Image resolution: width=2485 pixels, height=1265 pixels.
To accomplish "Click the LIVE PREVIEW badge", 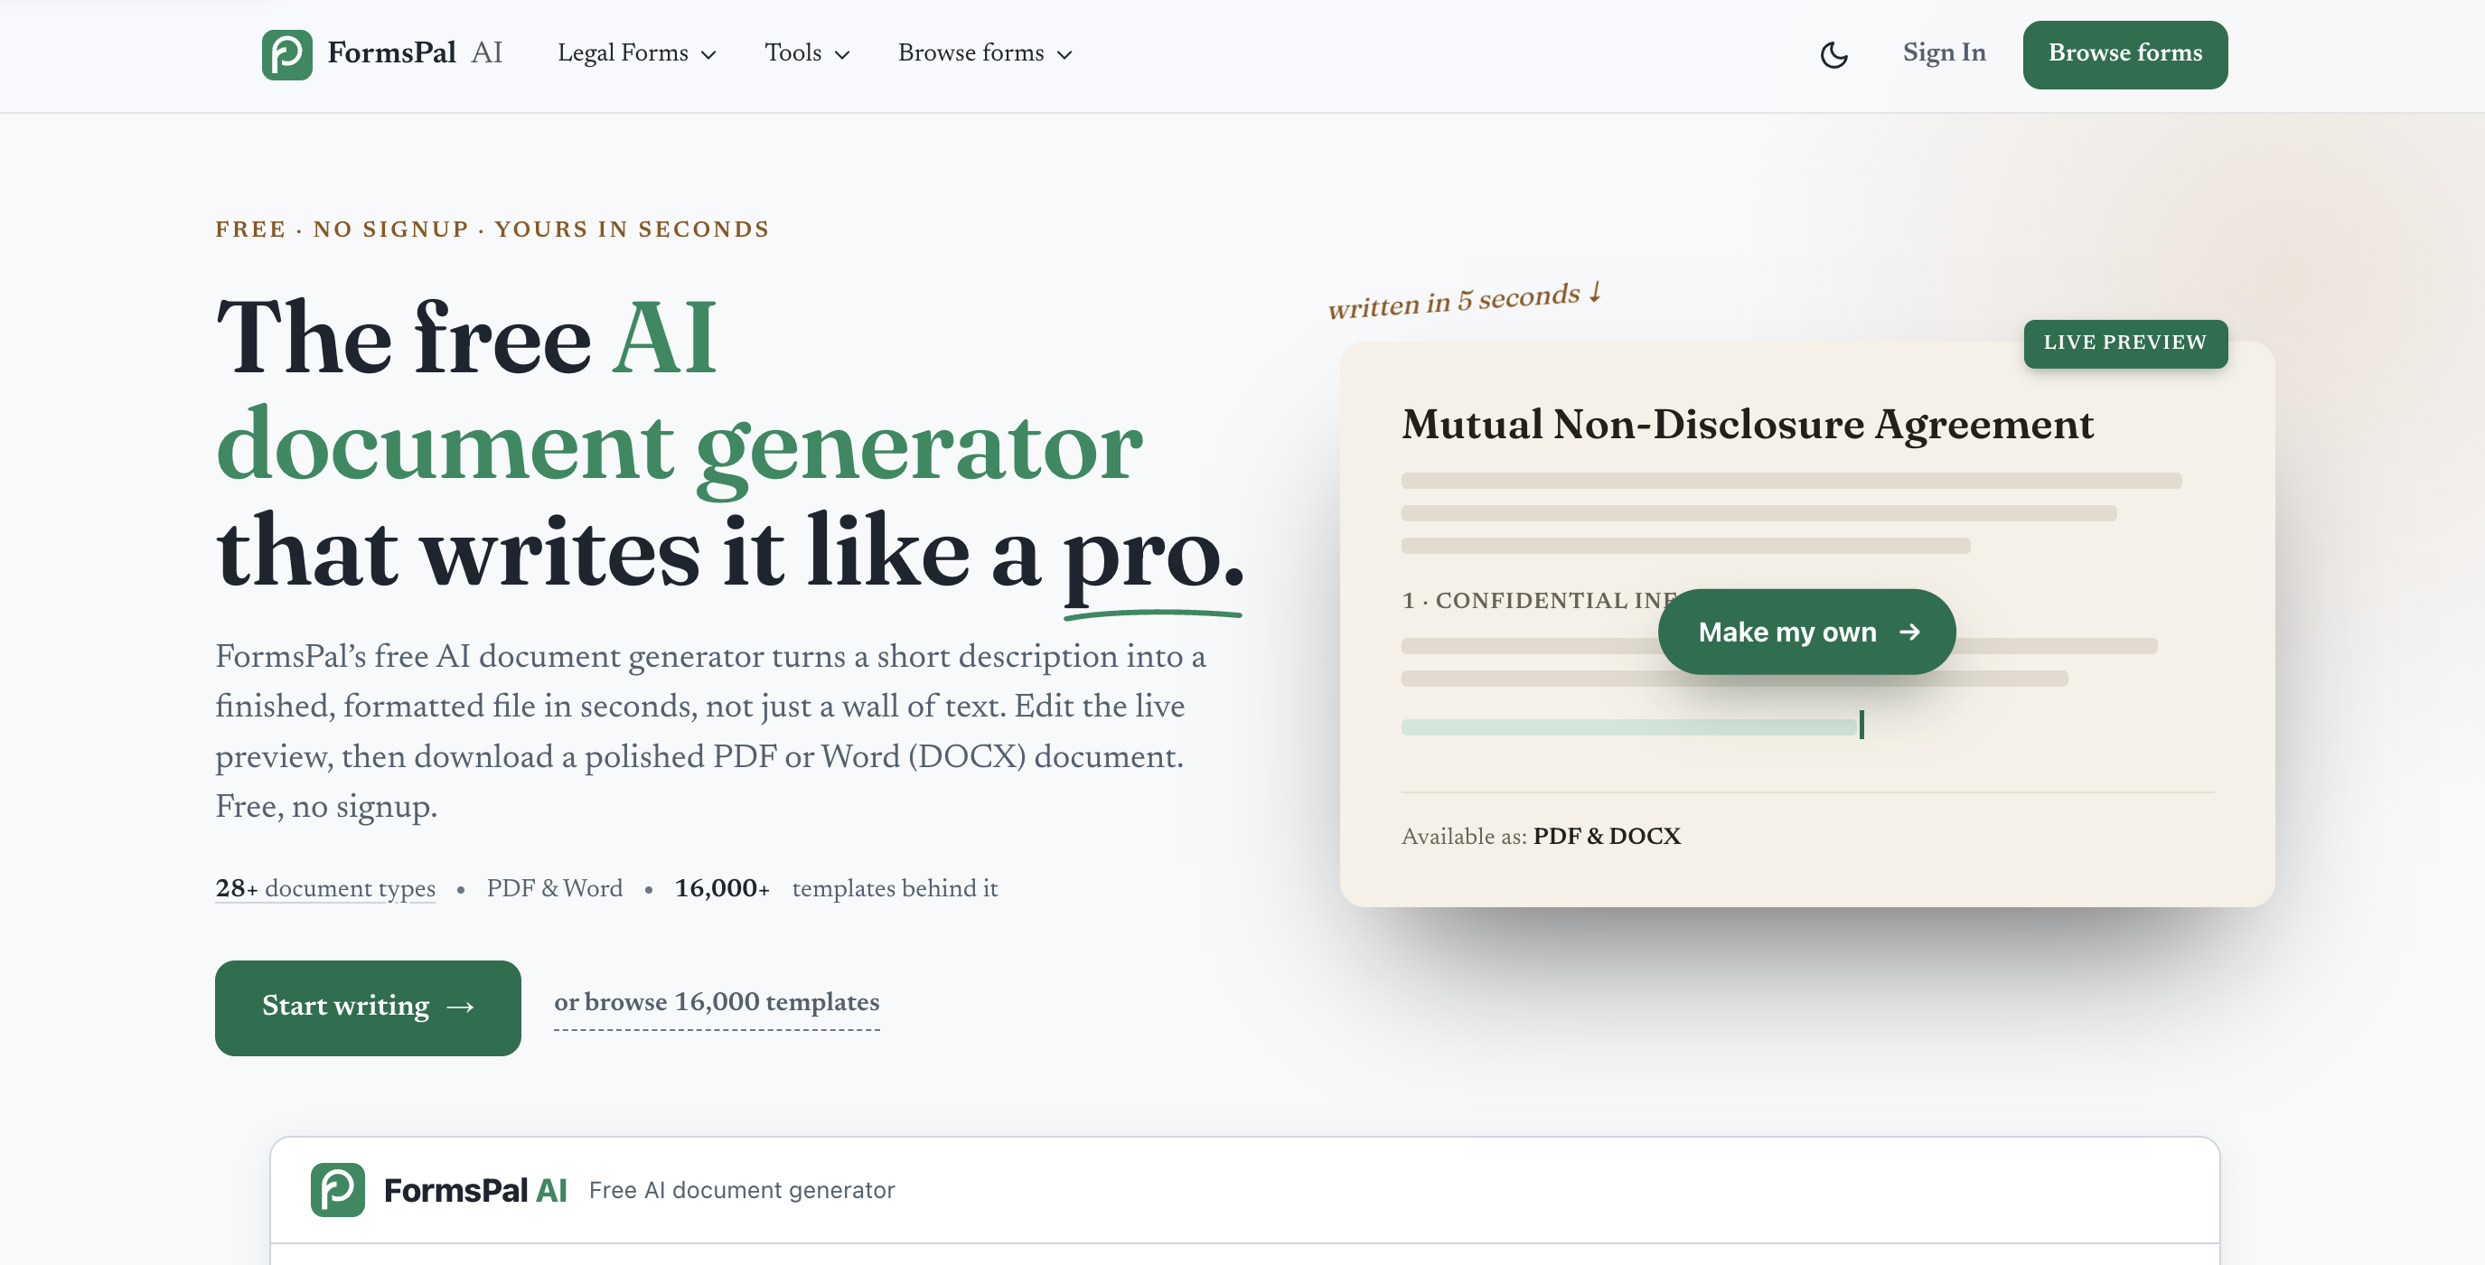I will click(x=2125, y=343).
